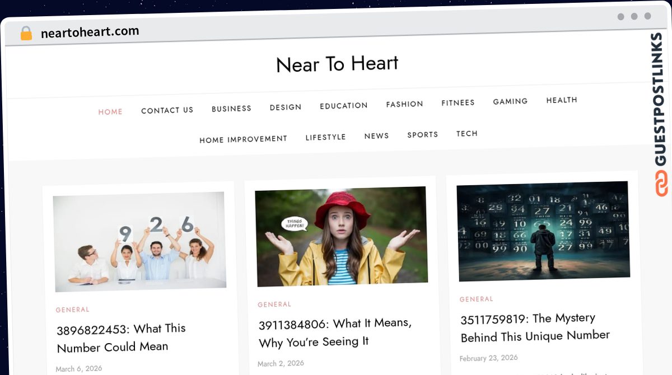Image resolution: width=672 pixels, height=375 pixels.
Task: Click General tag above 3511759819 article
Action: (x=477, y=299)
